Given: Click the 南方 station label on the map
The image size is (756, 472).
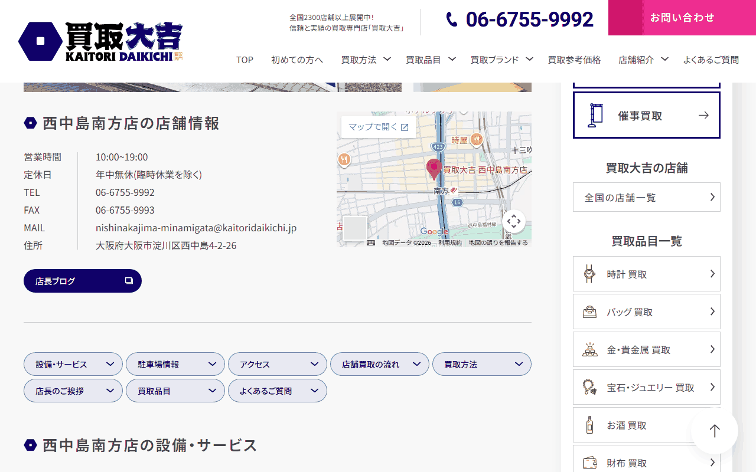Looking at the screenshot, I should (x=441, y=191).
